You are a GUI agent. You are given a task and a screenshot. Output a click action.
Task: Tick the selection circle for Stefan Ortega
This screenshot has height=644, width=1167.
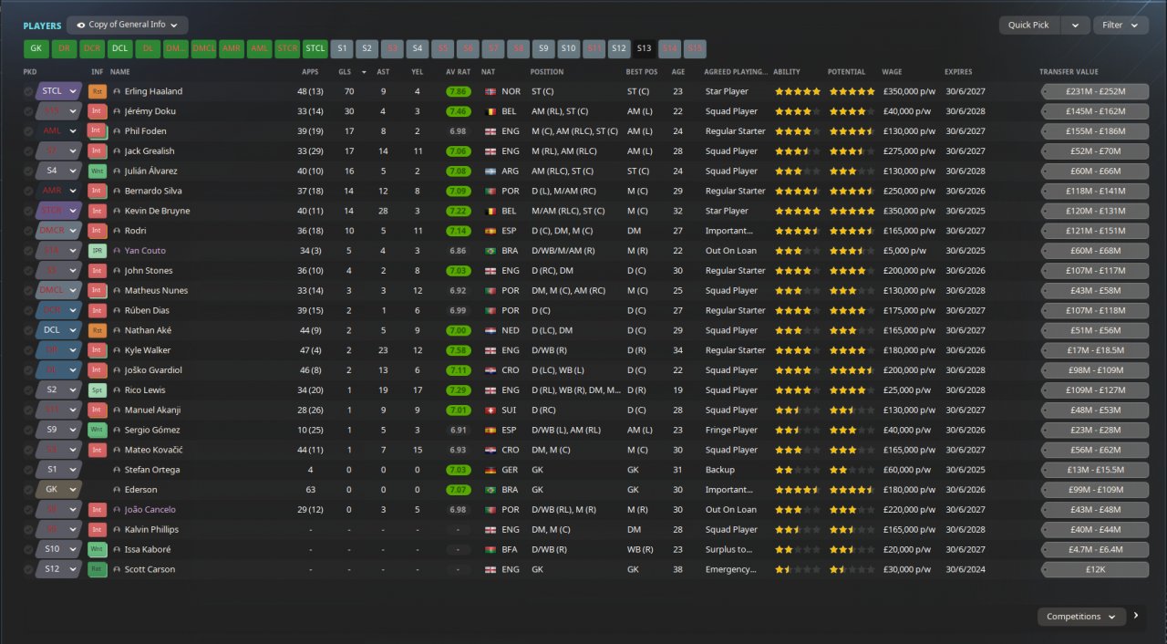pos(28,470)
